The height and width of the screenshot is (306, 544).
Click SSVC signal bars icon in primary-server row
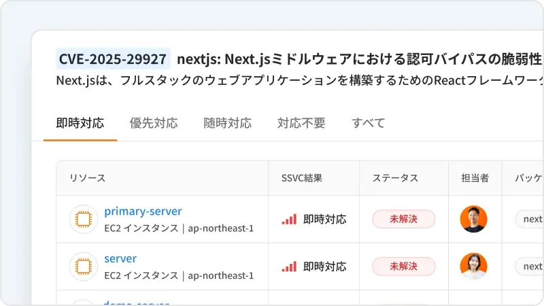[289, 219]
